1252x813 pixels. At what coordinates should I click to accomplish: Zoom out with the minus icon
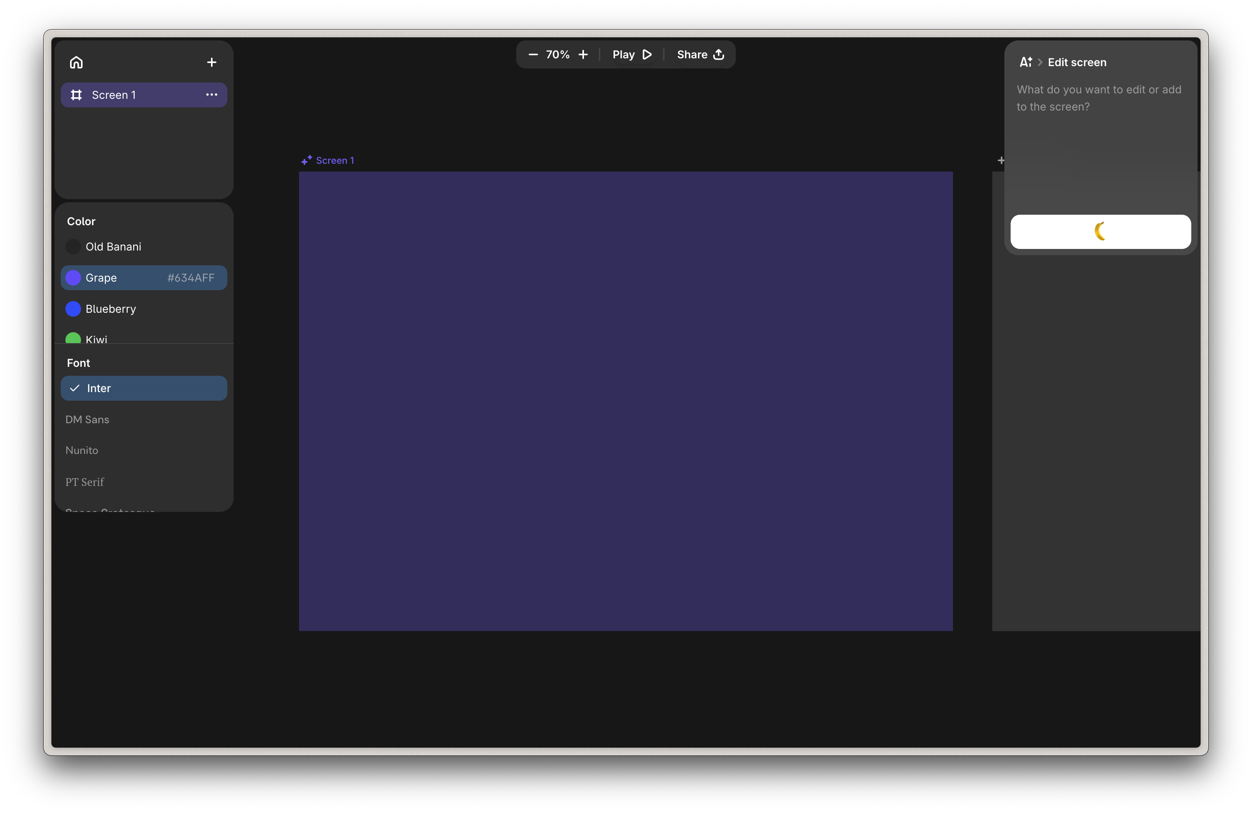point(533,55)
